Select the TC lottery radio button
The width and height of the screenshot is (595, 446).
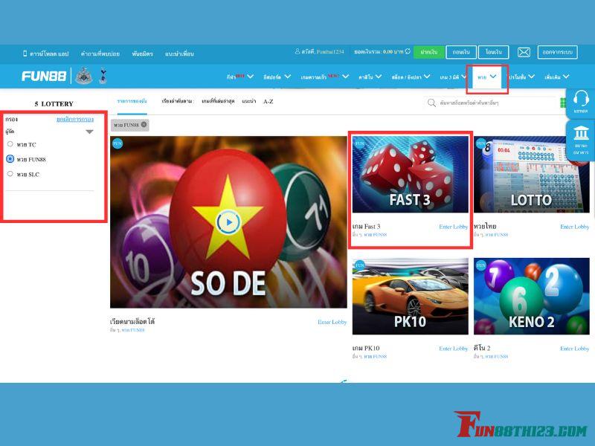point(10,144)
